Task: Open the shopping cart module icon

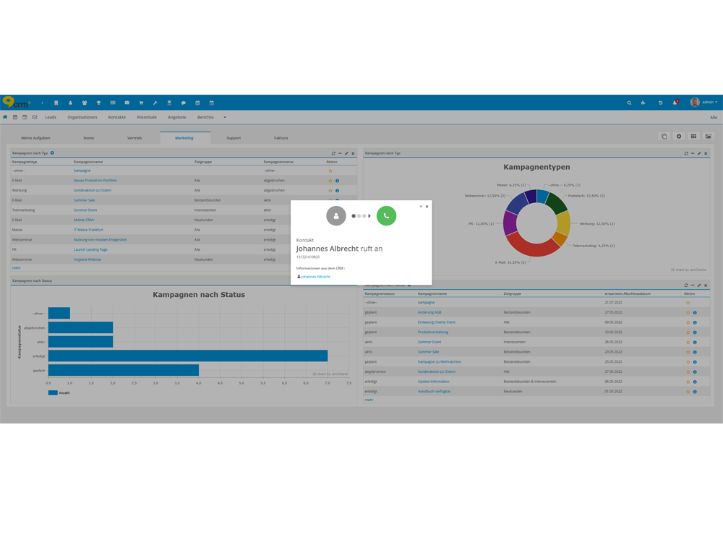Action: pos(141,103)
